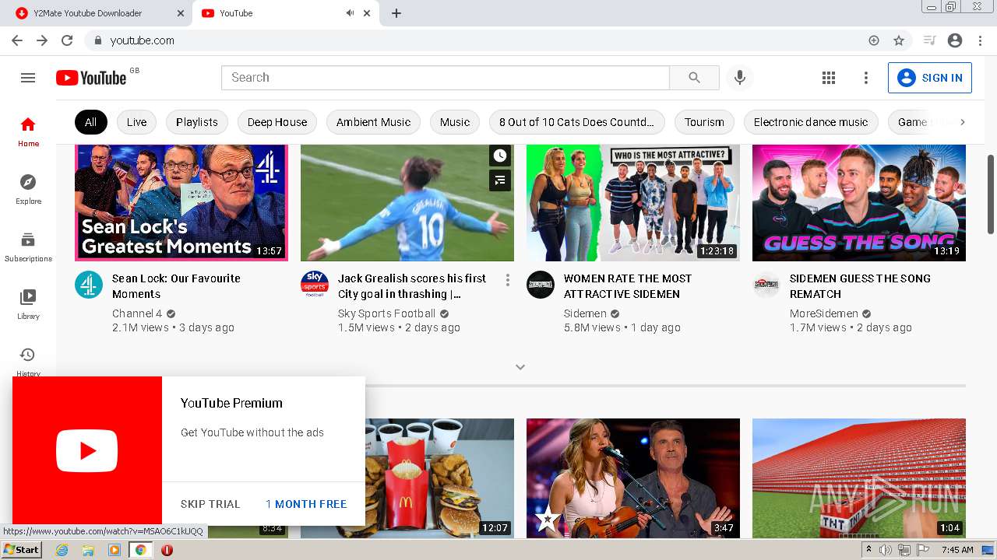Open the Guess The Song thumbnail

point(859,202)
